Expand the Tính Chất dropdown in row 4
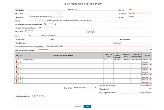 coord(147,67)
